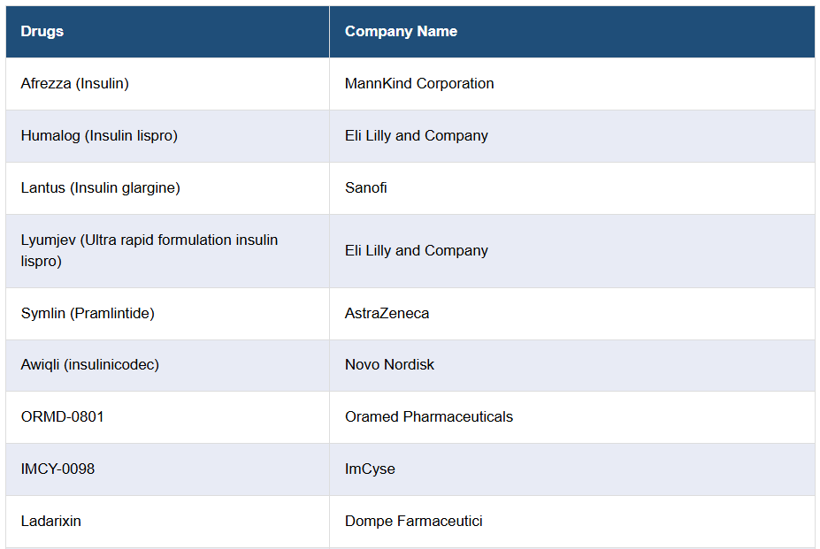This screenshot has height=549, width=820.
Task: Click the Company Name column header
Action: pyautogui.click(x=401, y=32)
